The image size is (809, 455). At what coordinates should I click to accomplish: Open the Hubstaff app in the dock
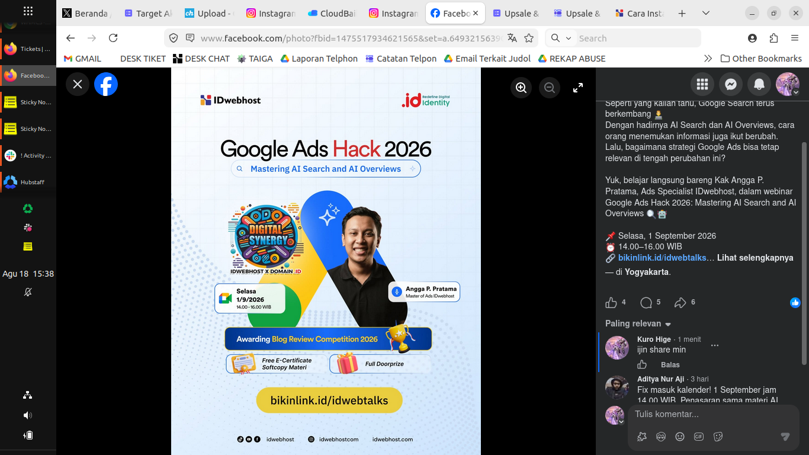pyautogui.click(x=28, y=182)
